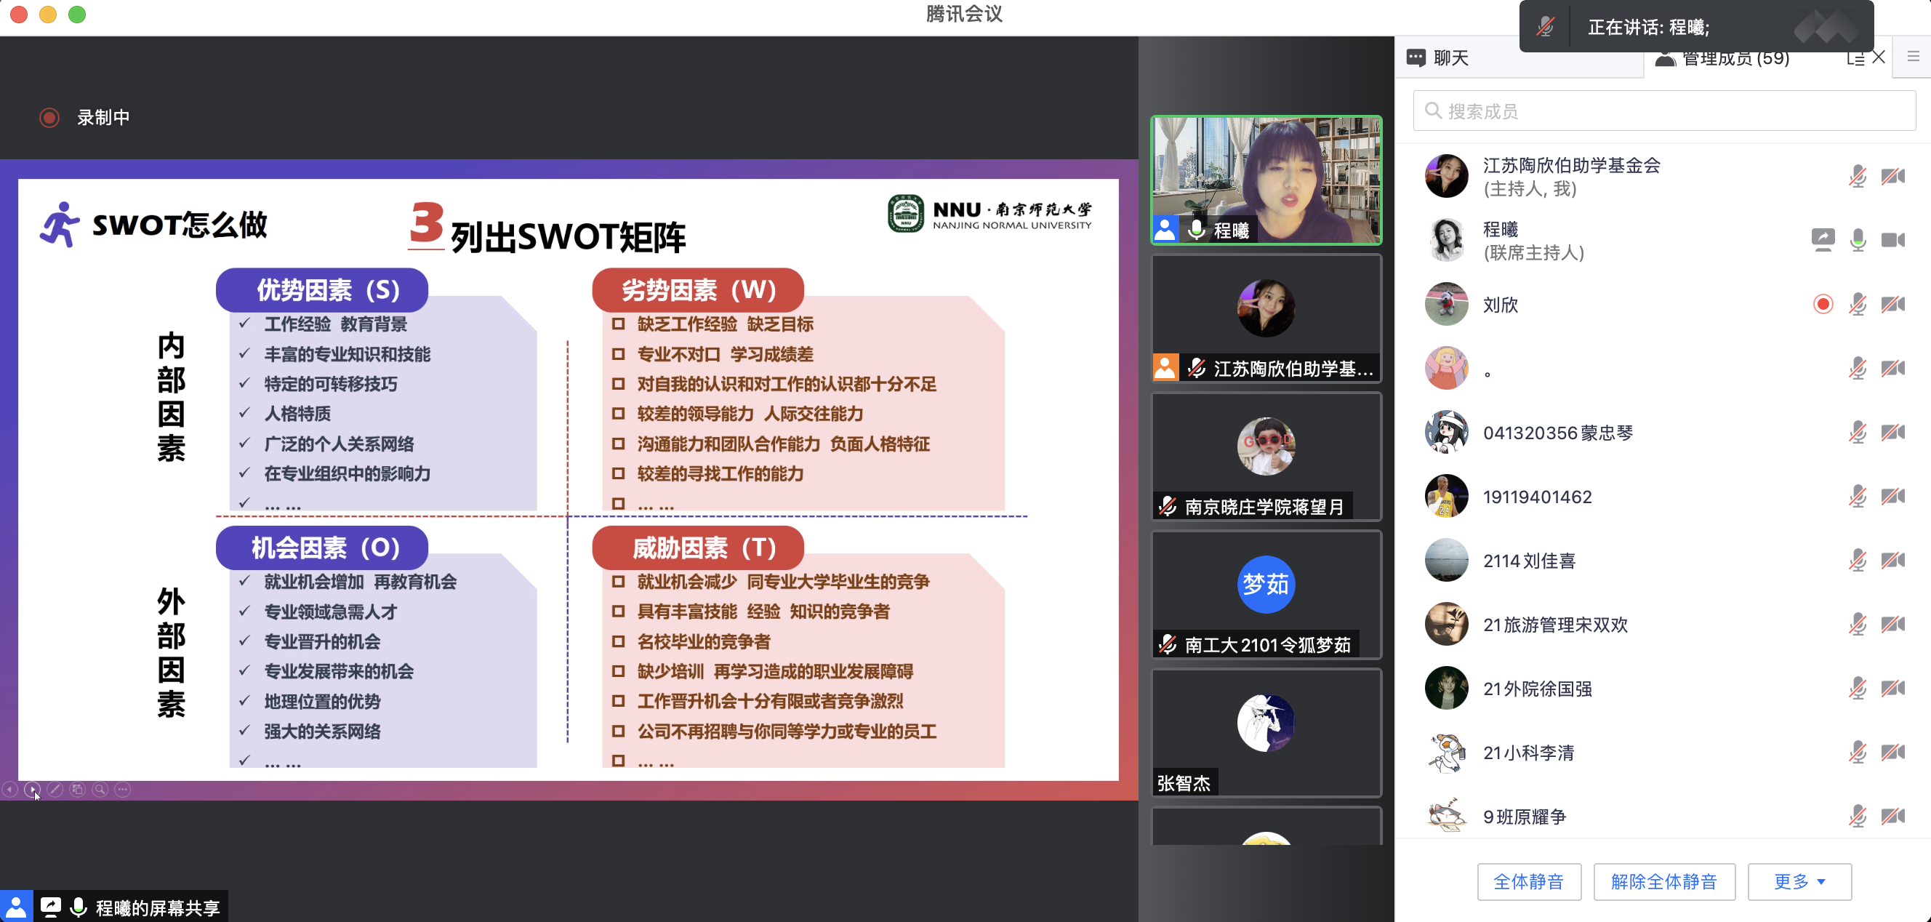Click 刘欣's red recording indicator
1931x922 pixels.
coord(1823,305)
